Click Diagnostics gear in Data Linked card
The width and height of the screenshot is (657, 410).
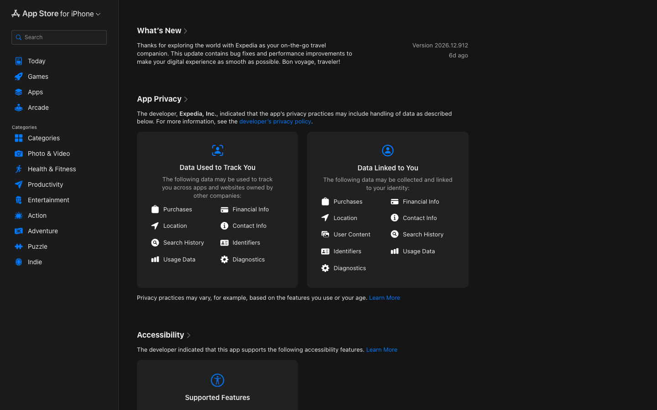[x=325, y=268]
